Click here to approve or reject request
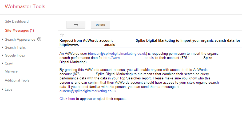Screen dimensions: 242x119 click(67, 99)
